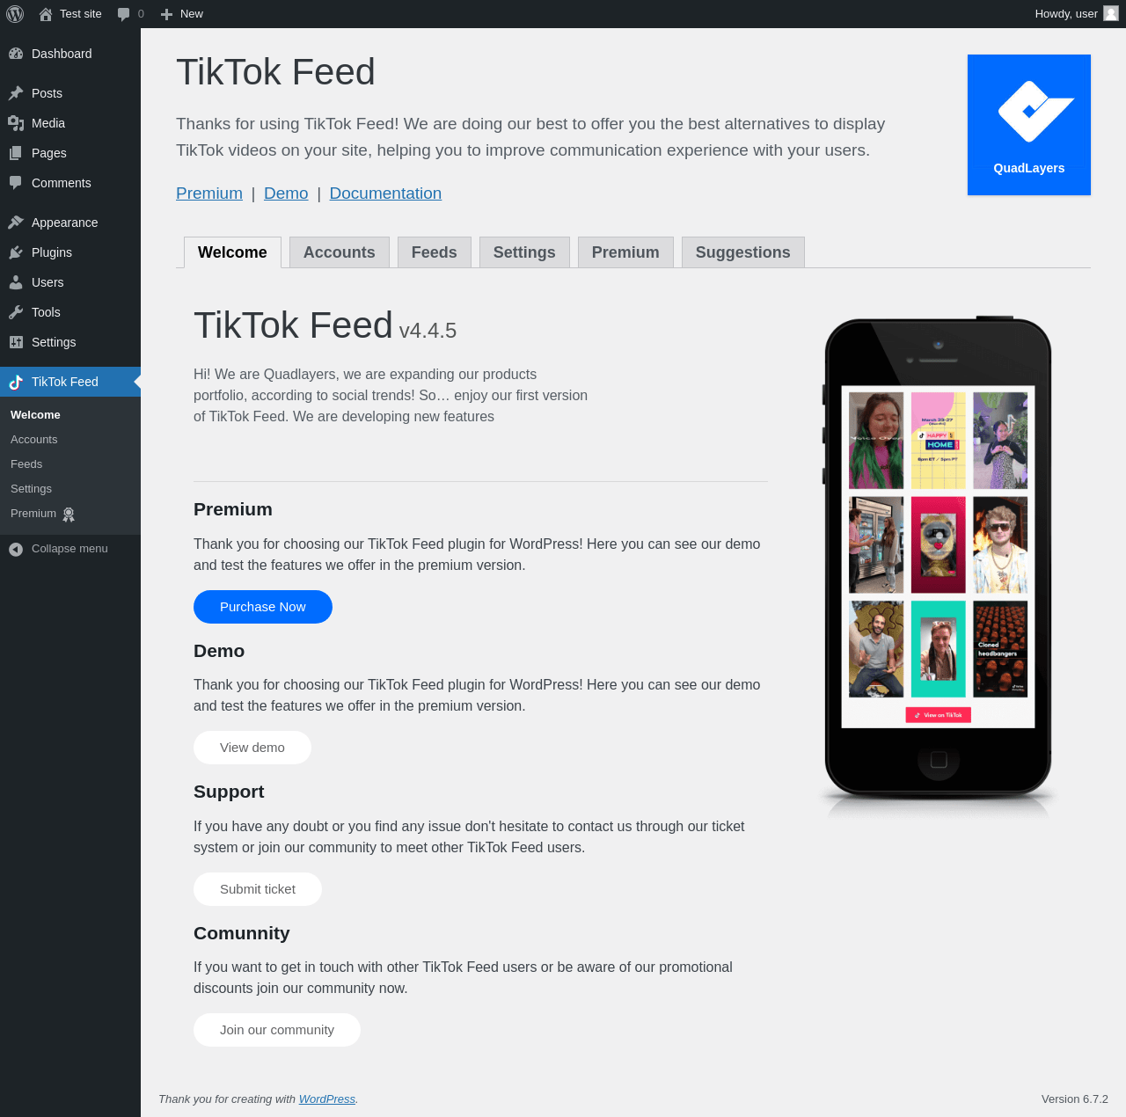
Task: Open the comments bubble icon in admin bar
Action: 124,14
